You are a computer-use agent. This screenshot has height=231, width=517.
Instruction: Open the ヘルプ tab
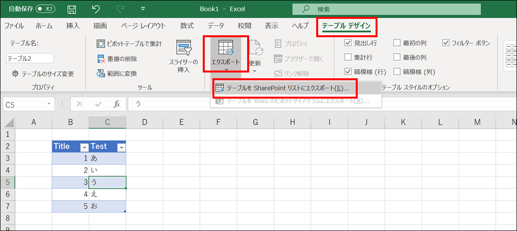300,26
